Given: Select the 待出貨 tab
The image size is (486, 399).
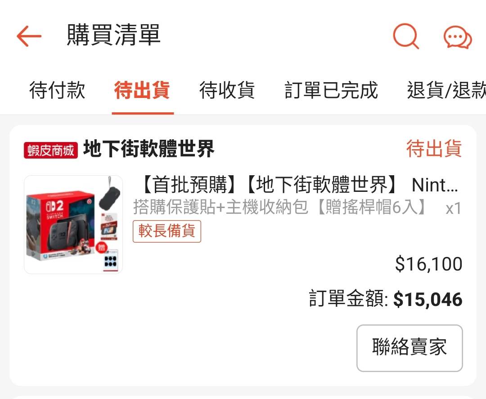Looking at the screenshot, I should [x=142, y=90].
